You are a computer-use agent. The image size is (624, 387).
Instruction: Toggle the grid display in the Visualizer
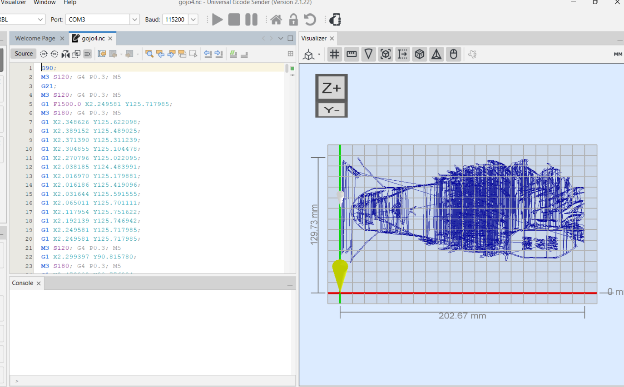[x=334, y=55]
